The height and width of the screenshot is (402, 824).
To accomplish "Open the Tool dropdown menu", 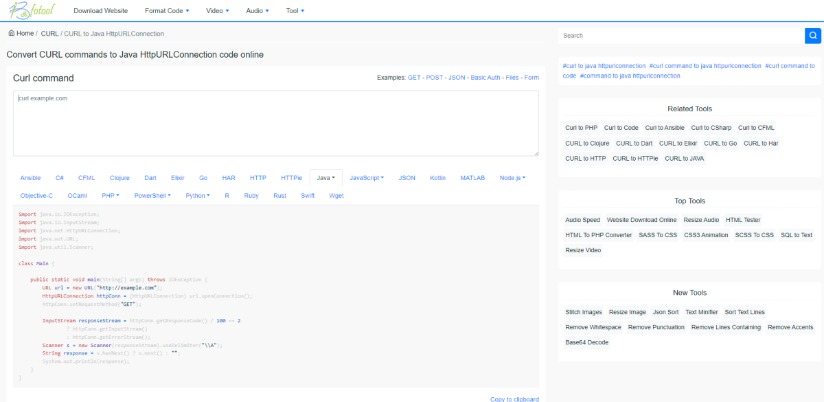I will click(295, 11).
